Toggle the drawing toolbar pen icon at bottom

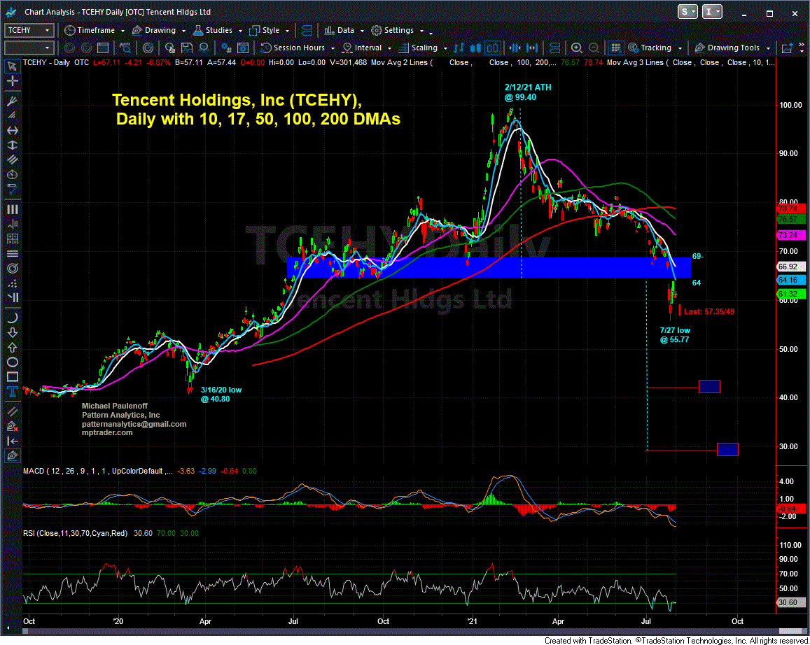coord(13,455)
